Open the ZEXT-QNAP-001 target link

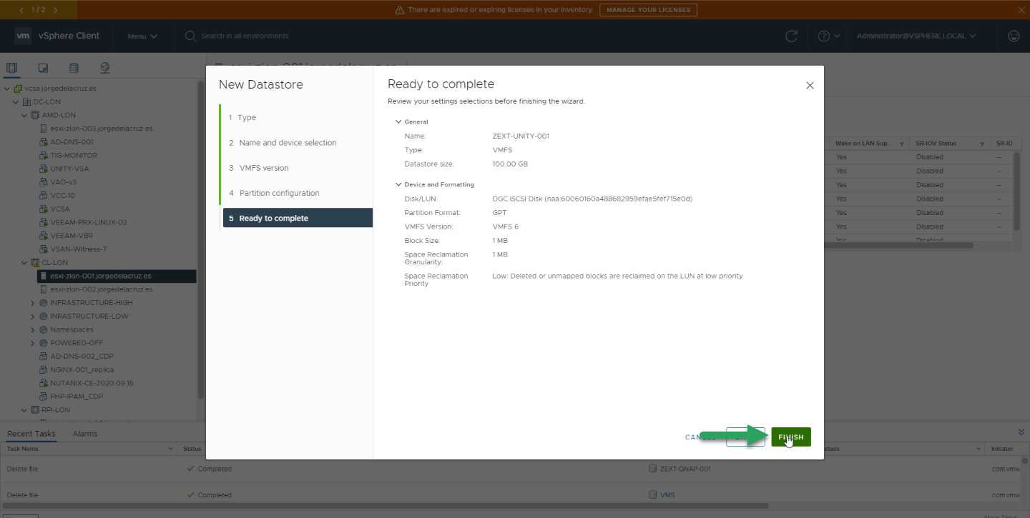685,469
